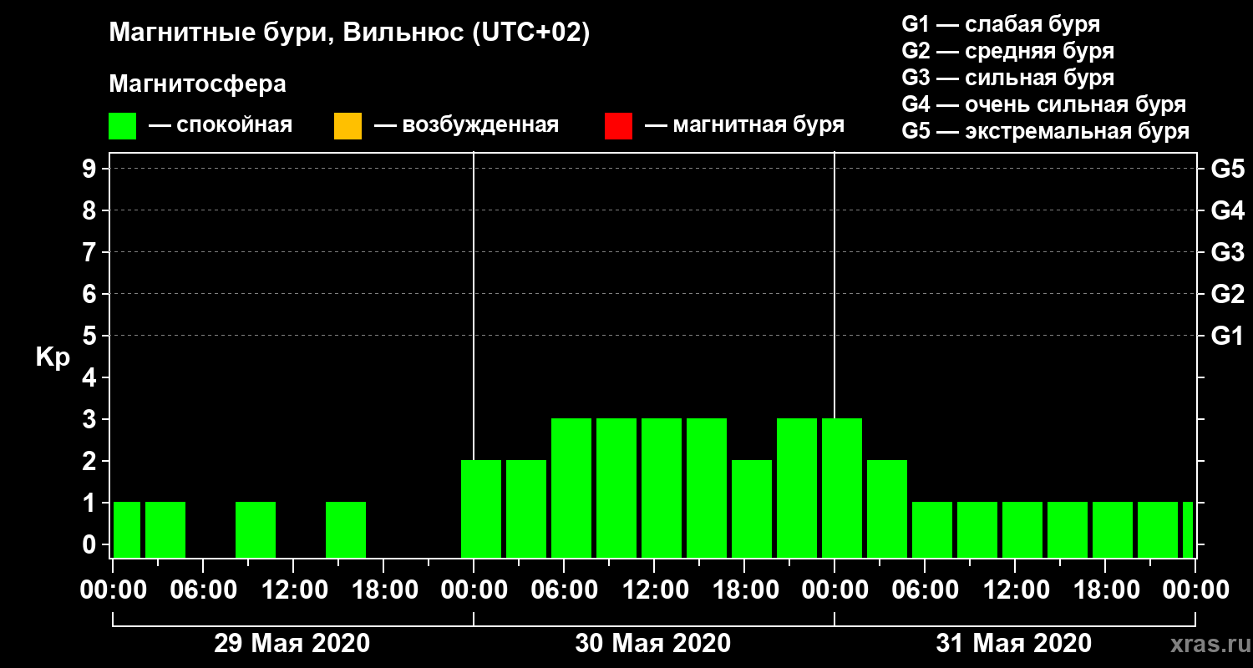Image resolution: width=1253 pixels, height=668 pixels.
Task: Click the '— магнитная буря' legend label
Action: point(745,126)
